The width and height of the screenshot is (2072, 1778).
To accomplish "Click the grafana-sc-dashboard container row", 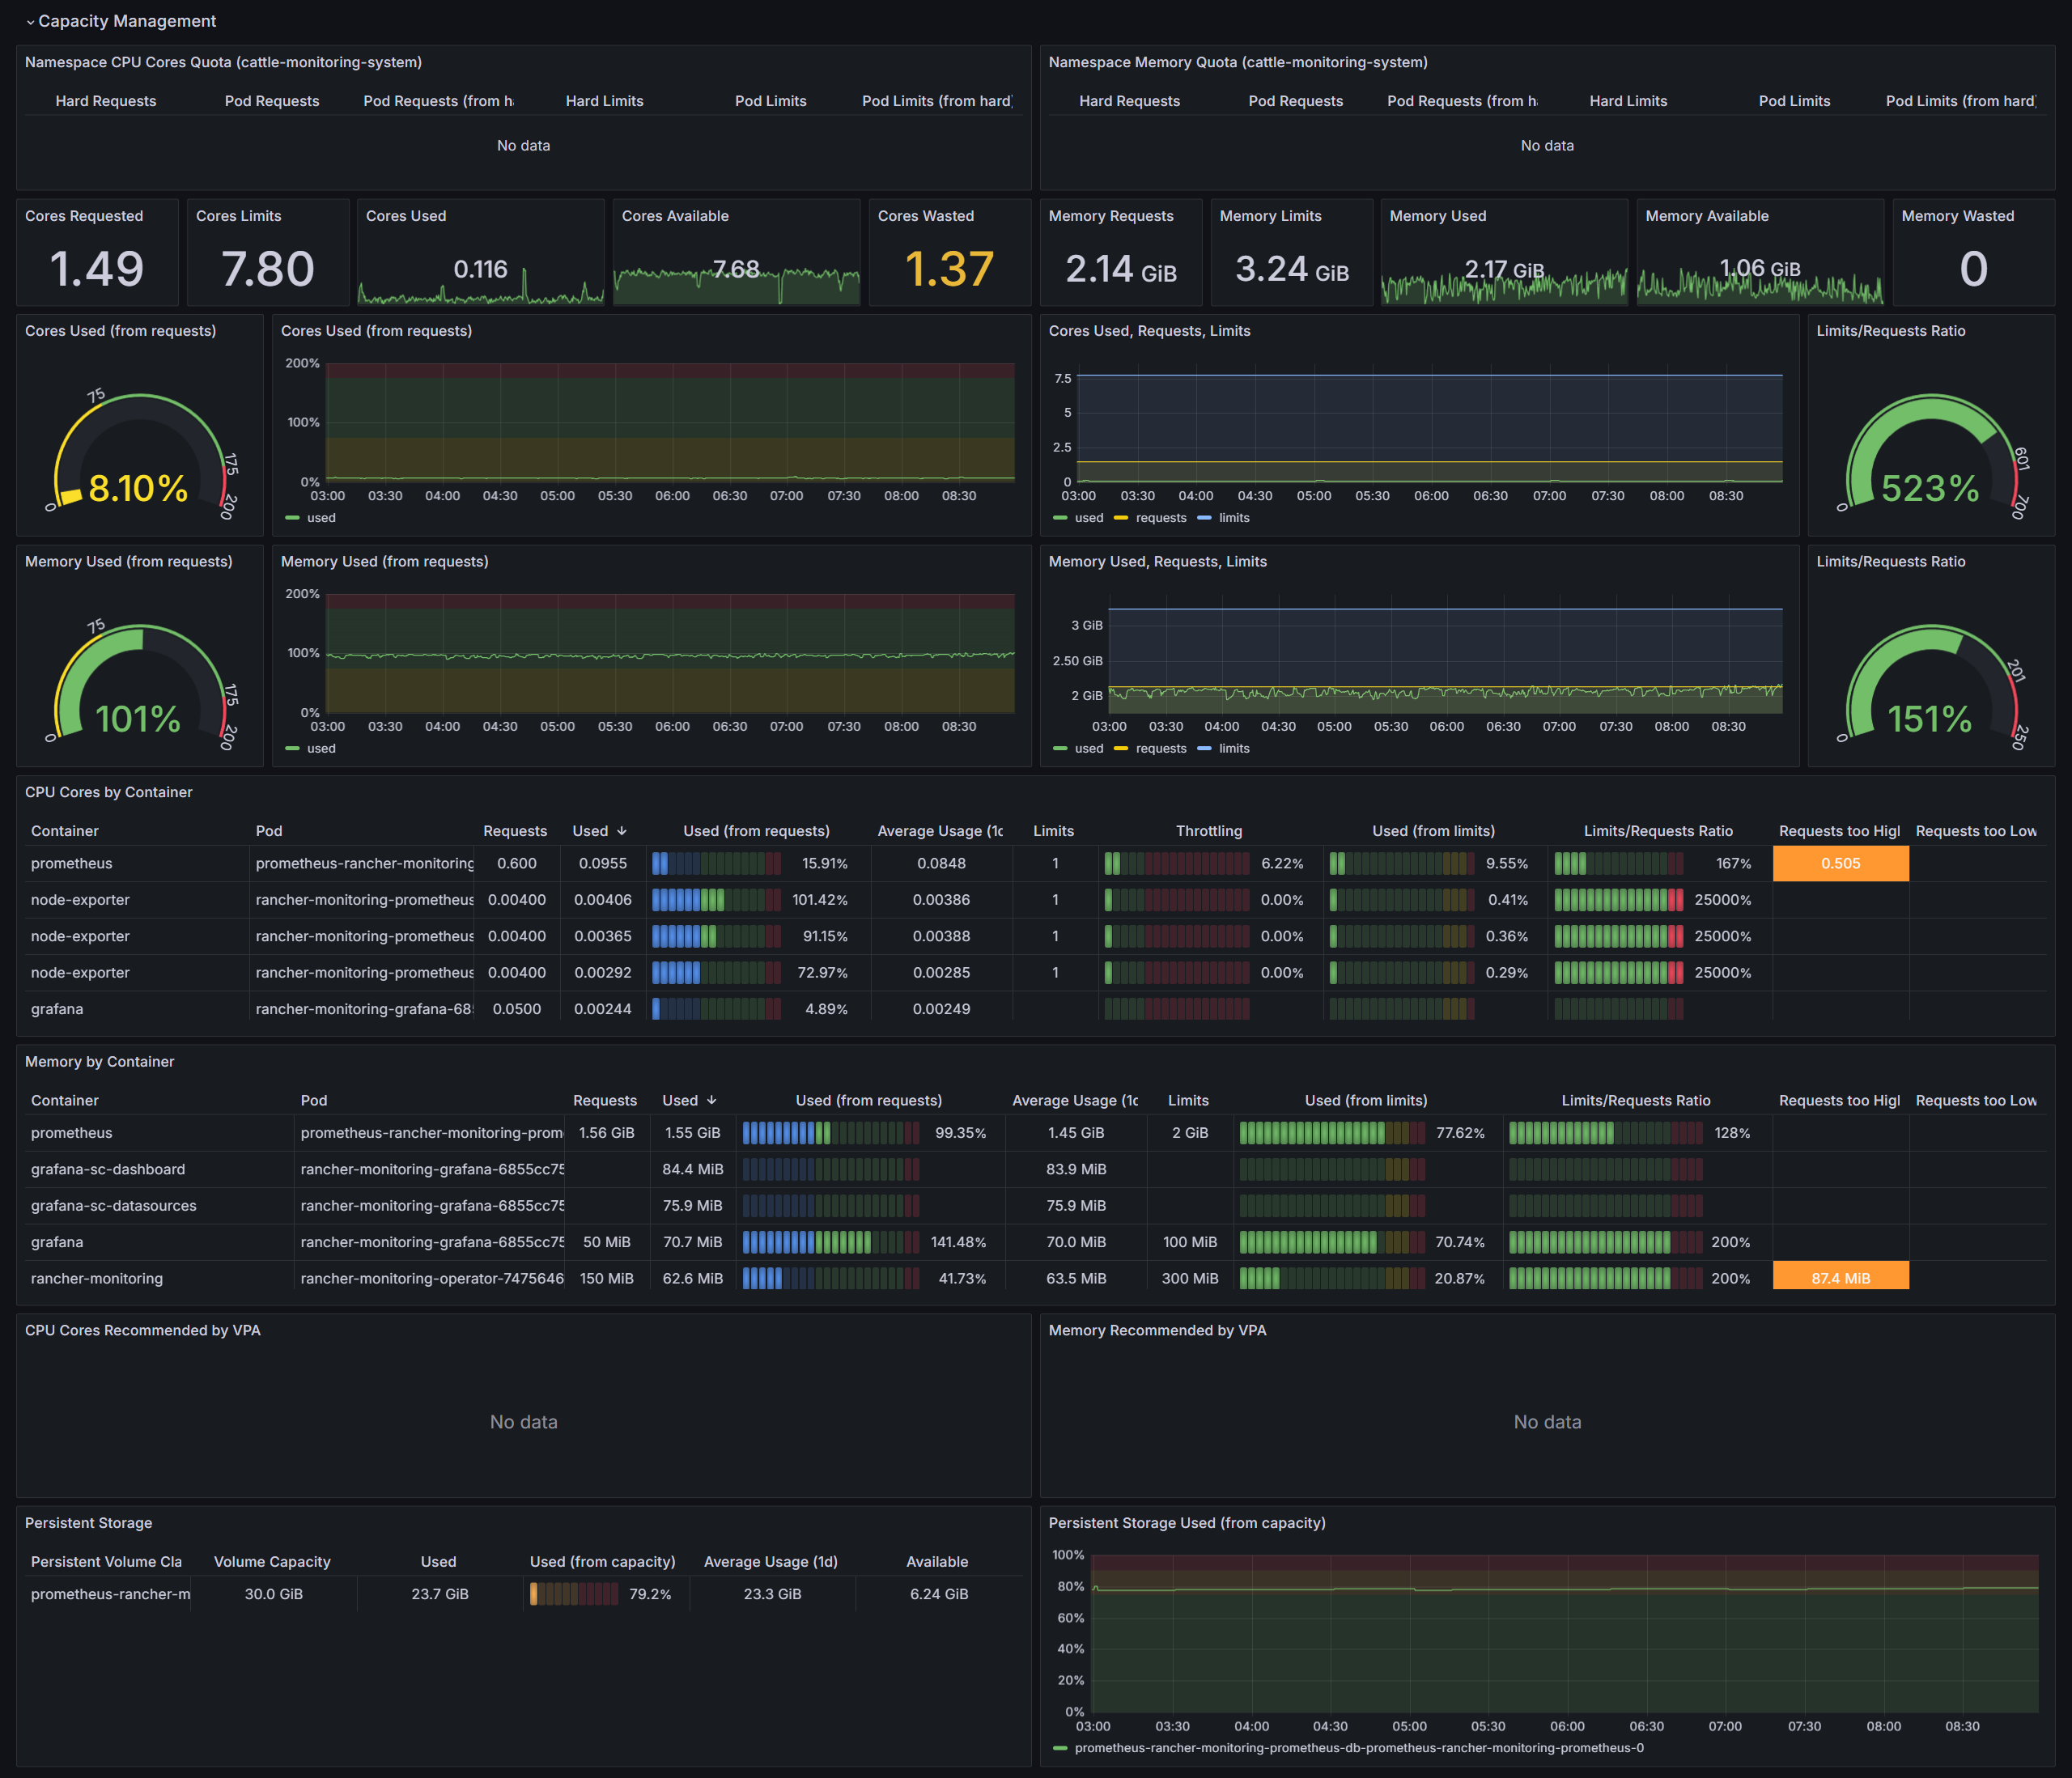I will coord(108,1169).
